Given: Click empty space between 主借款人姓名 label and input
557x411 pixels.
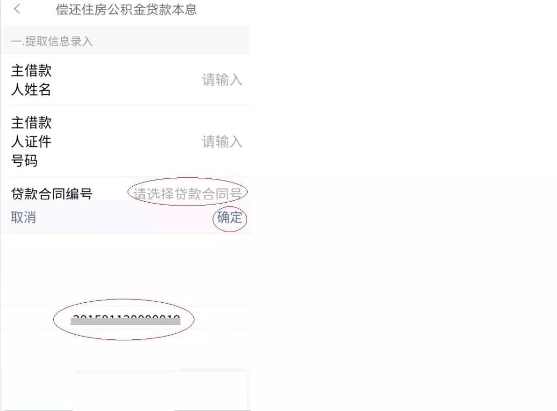Looking at the screenshot, I should 126,80.
